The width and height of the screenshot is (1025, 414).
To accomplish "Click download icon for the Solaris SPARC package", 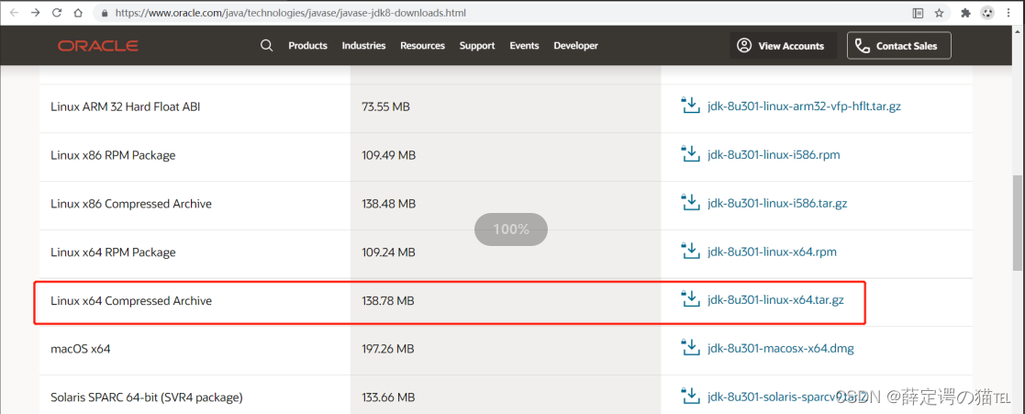I will [x=690, y=397].
